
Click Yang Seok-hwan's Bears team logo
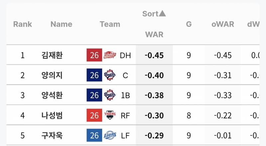[110, 95]
